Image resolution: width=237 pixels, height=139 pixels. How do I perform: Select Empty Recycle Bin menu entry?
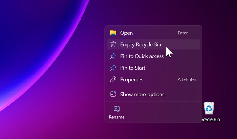click(x=141, y=44)
